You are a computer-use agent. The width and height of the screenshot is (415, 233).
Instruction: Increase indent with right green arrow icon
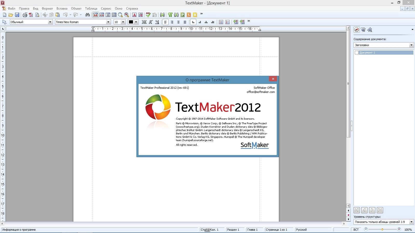(x=242, y=22)
